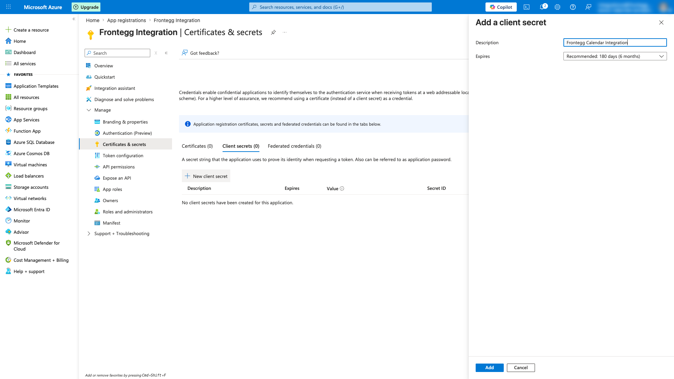The height and width of the screenshot is (379, 674).
Task: Click the info icon next to Value column
Action: point(342,188)
